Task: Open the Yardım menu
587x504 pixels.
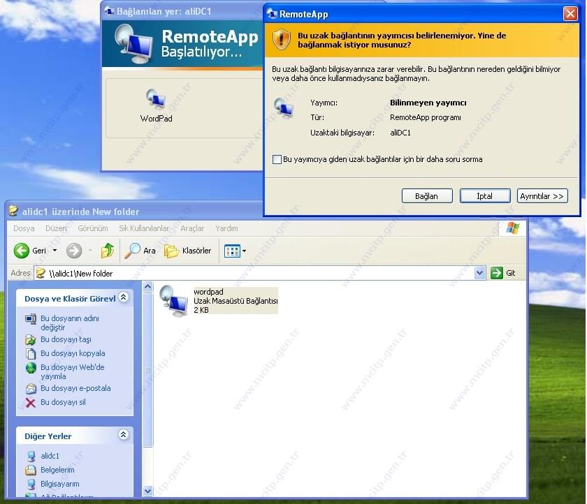Action: 226,228
